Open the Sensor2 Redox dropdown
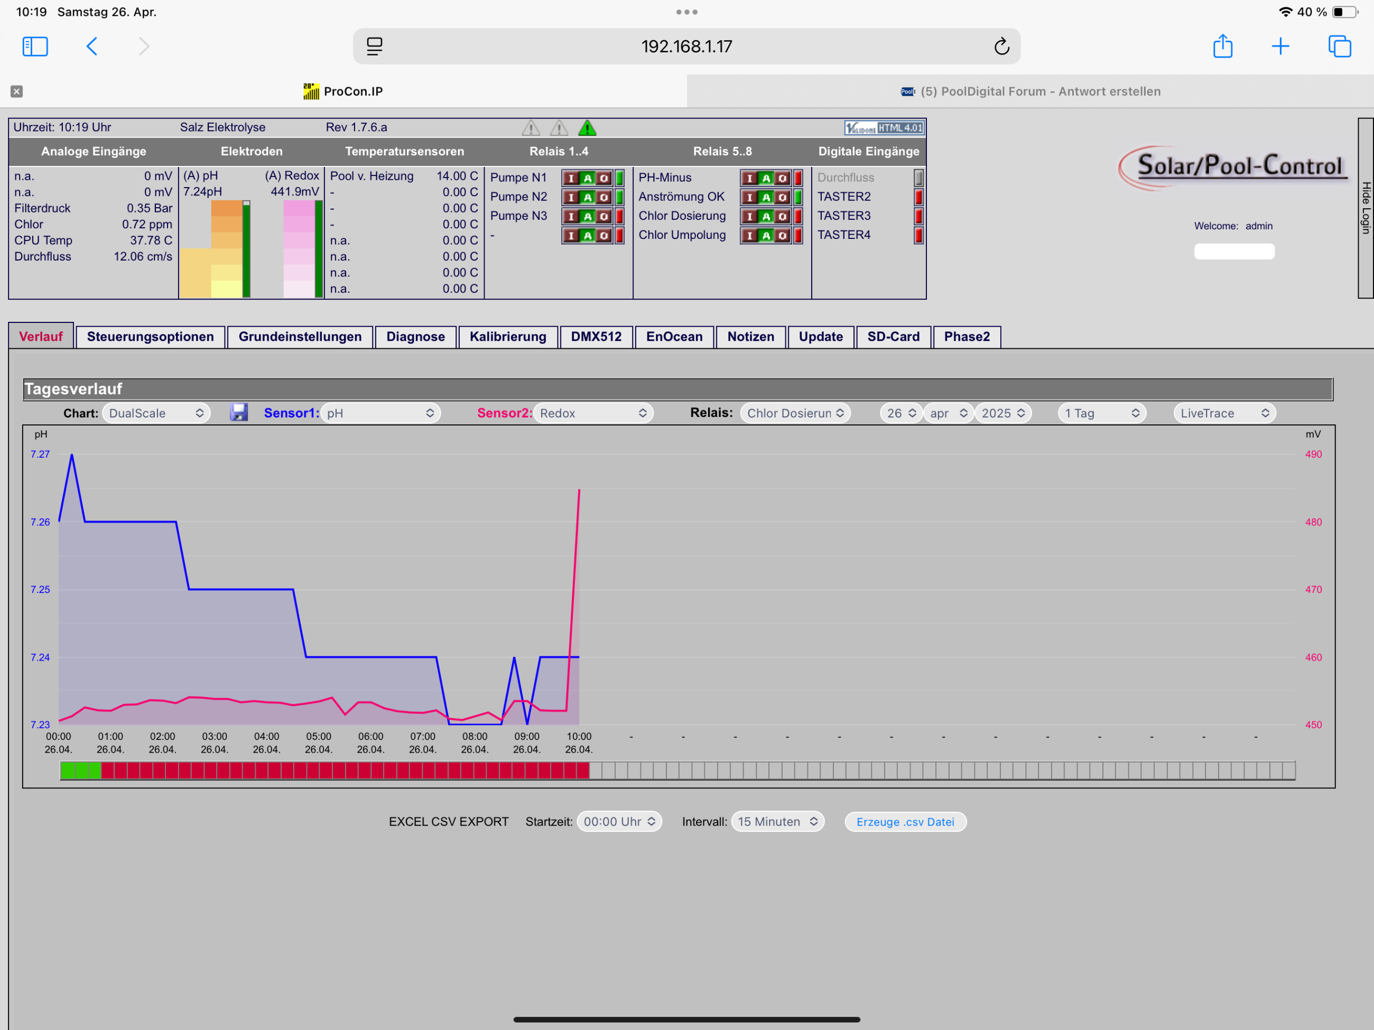 click(593, 413)
